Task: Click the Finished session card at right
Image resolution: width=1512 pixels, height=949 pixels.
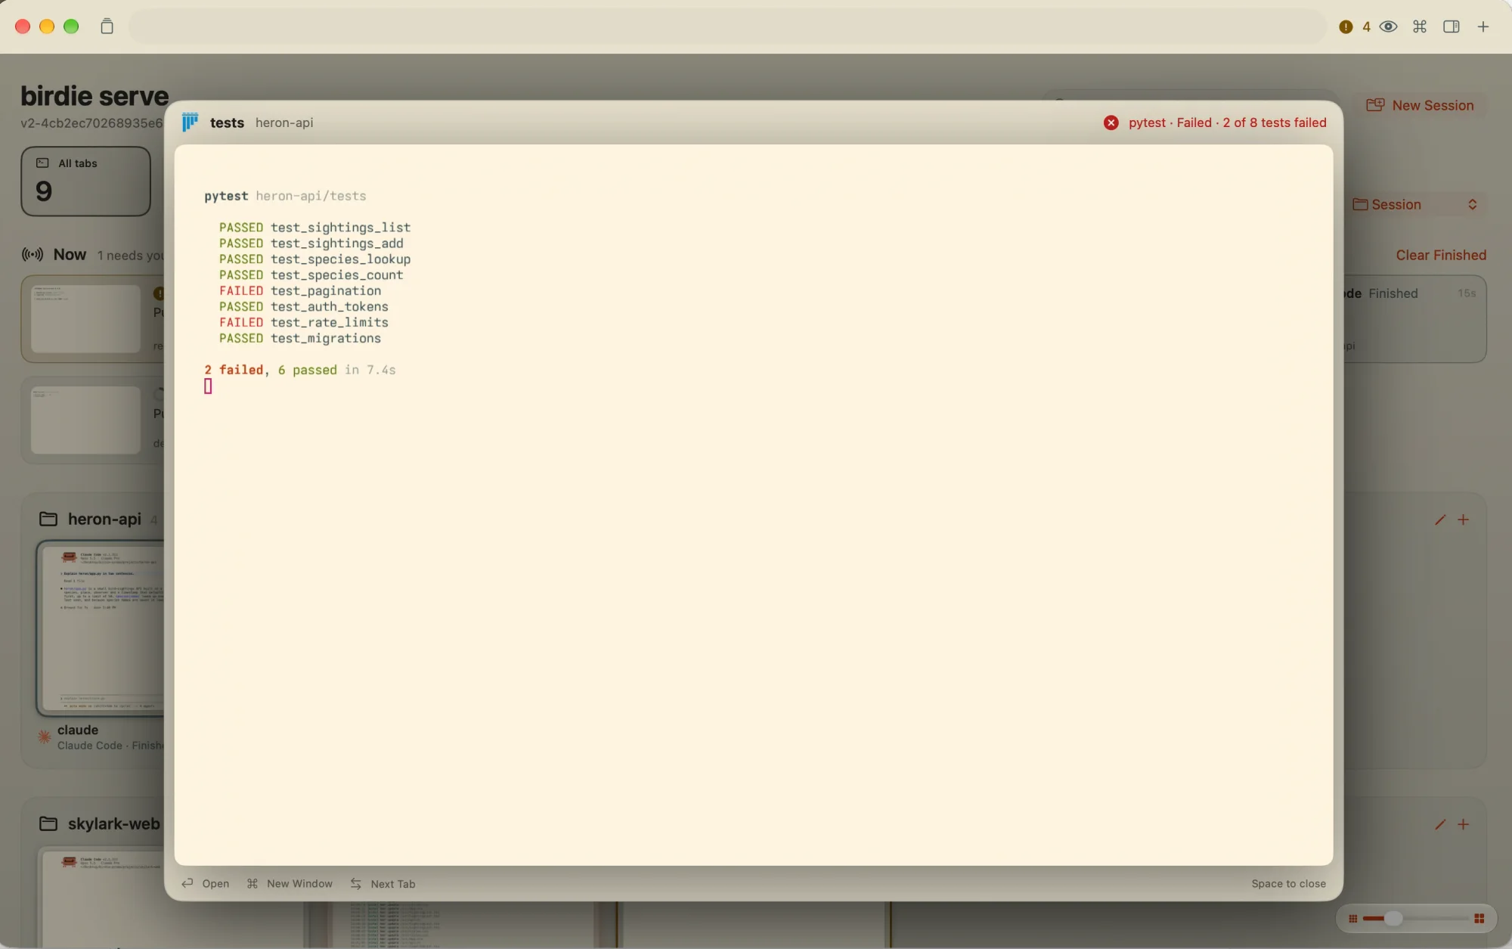Action: [1414, 318]
